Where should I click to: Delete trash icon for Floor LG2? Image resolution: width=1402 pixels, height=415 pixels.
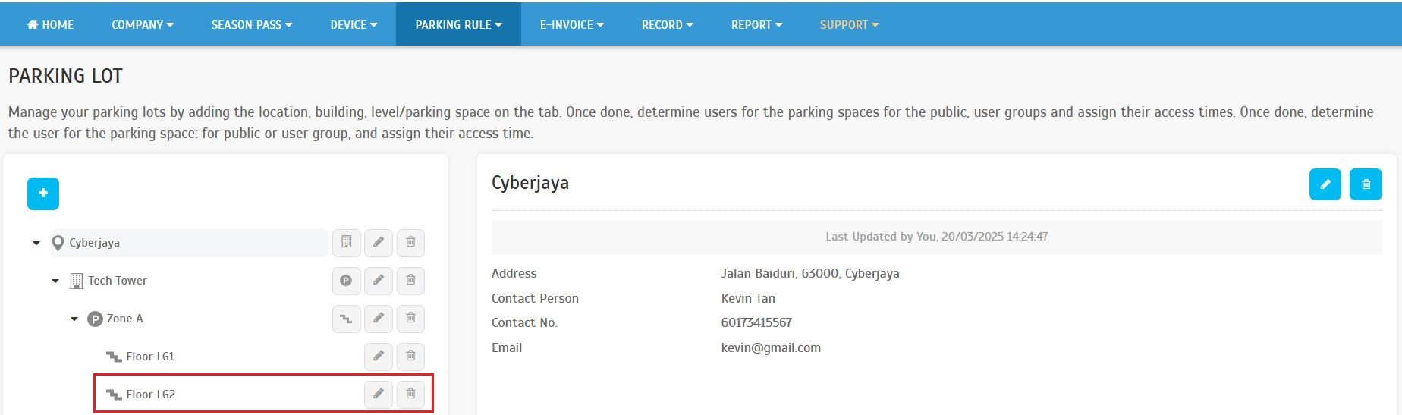click(x=410, y=395)
